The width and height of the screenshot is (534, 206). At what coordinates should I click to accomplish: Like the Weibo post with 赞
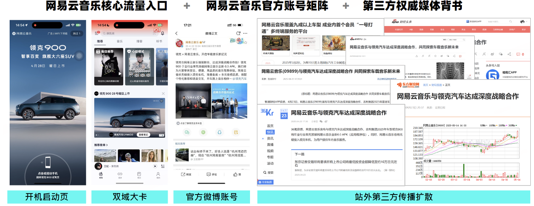pos(237,174)
